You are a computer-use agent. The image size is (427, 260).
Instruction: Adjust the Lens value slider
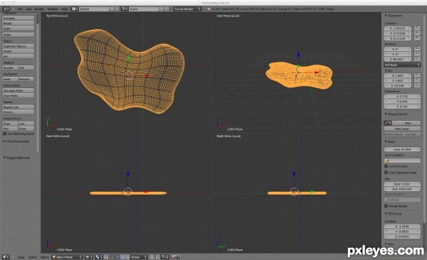[x=402, y=149]
